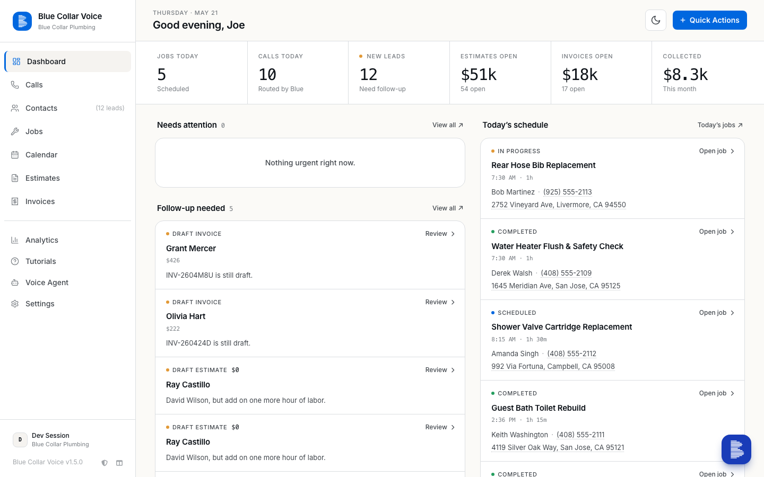The height and width of the screenshot is (477, 764).
Task: Click the (12 leads) badge
Action: tap(110, 108)
